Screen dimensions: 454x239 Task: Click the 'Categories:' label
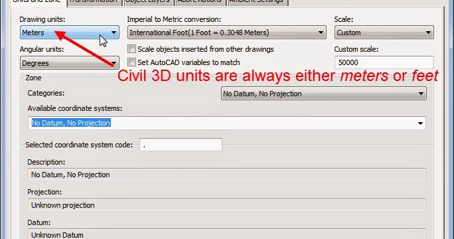(x=46, y=94)
